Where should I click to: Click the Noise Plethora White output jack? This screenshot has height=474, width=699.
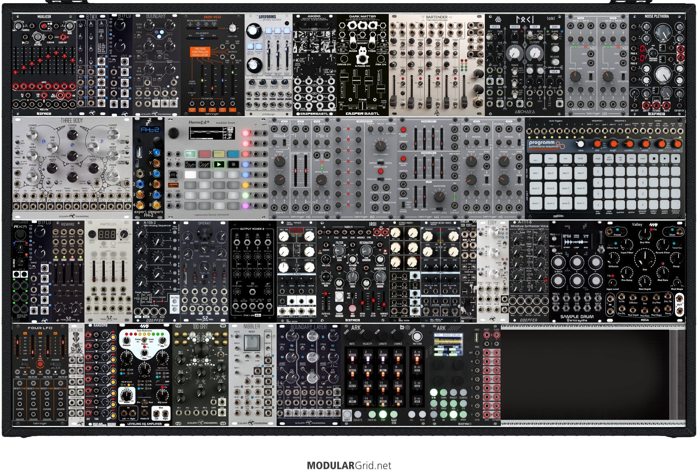[x=666, y=105]
